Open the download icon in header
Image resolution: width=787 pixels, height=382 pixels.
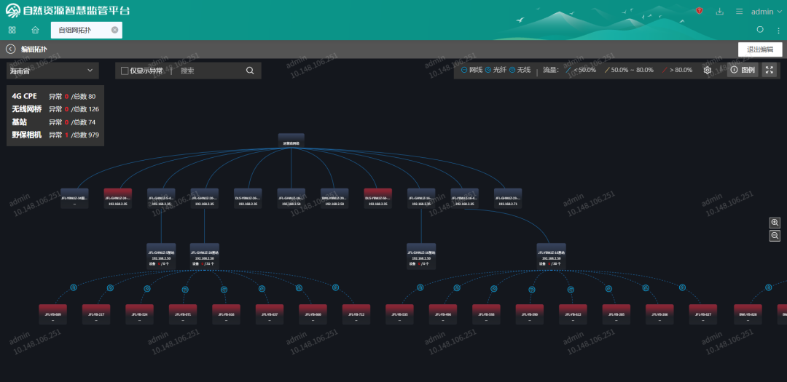719,12
